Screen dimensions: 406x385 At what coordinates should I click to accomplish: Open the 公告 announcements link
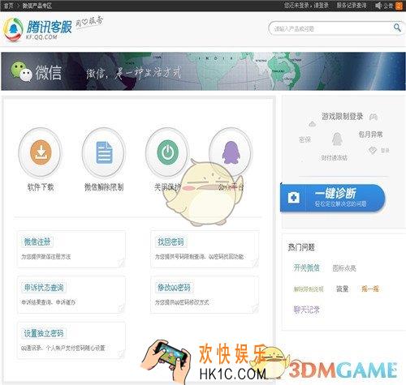click(x=388, y=6)
